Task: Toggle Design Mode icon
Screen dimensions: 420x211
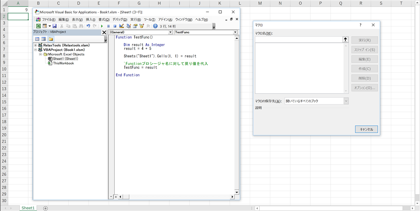Action: (121, 26)
